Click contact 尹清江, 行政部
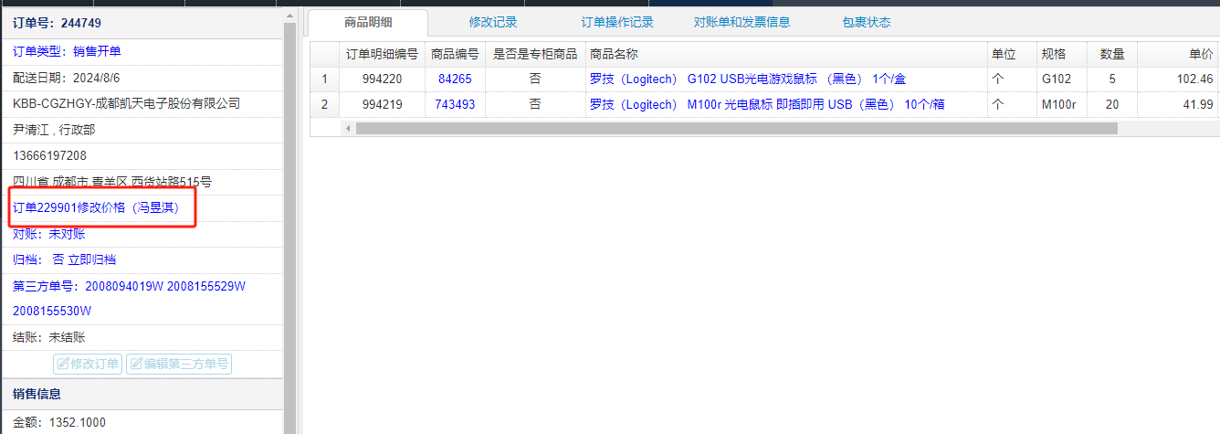1220x434 pixels. [x=54, y=130]
